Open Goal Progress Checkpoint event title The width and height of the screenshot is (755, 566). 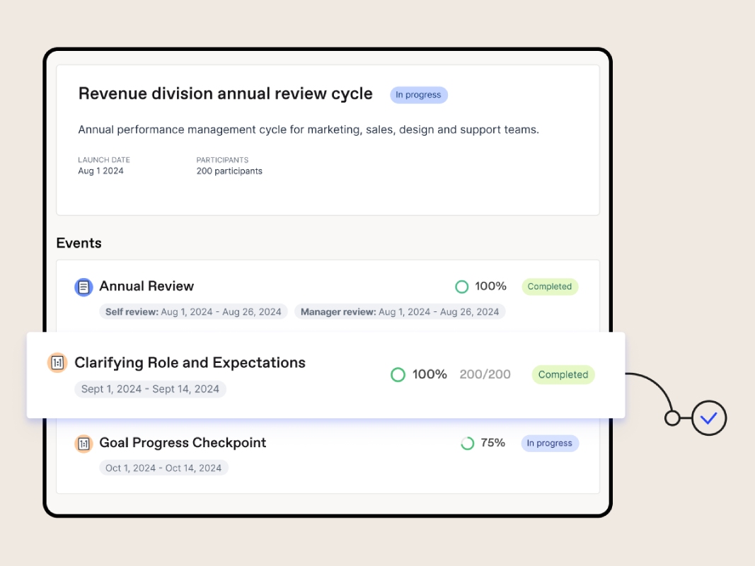pos(183,443)
